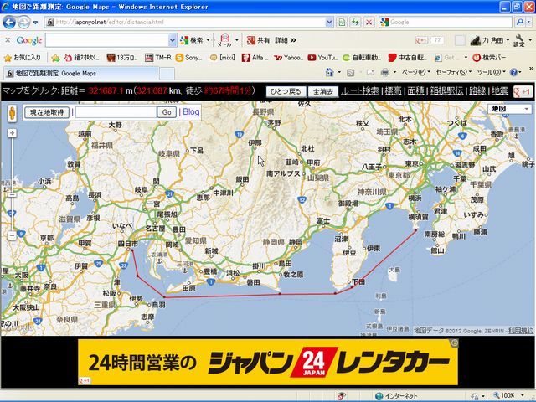Open the 箱根駅伝 link
This screenshot has width=536, height=402.
coord(446,90)
